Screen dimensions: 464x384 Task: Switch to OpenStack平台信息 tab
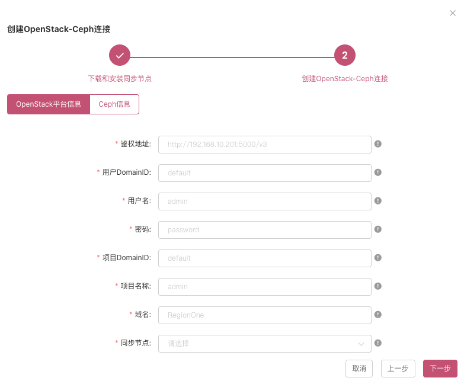pos(49,104)
